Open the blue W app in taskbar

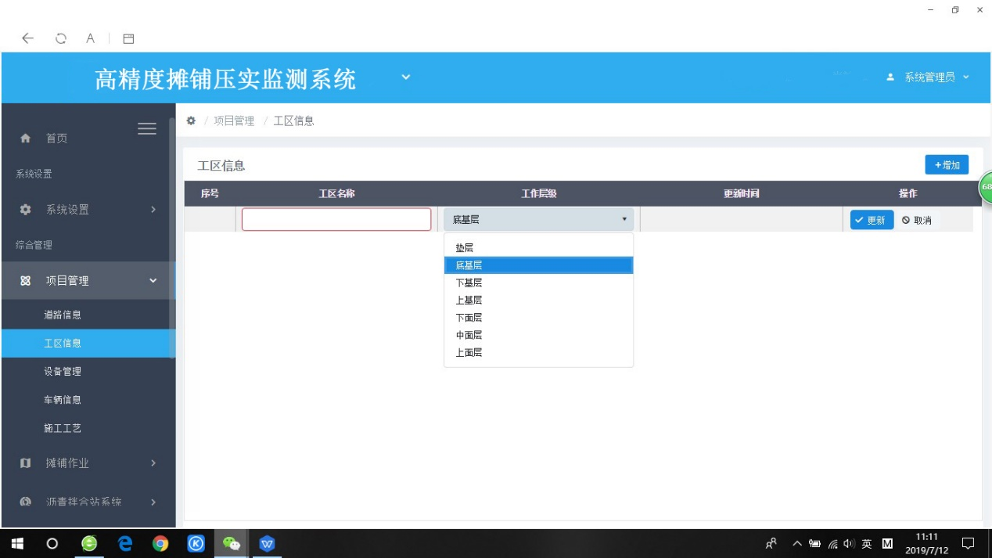(268, 543)
